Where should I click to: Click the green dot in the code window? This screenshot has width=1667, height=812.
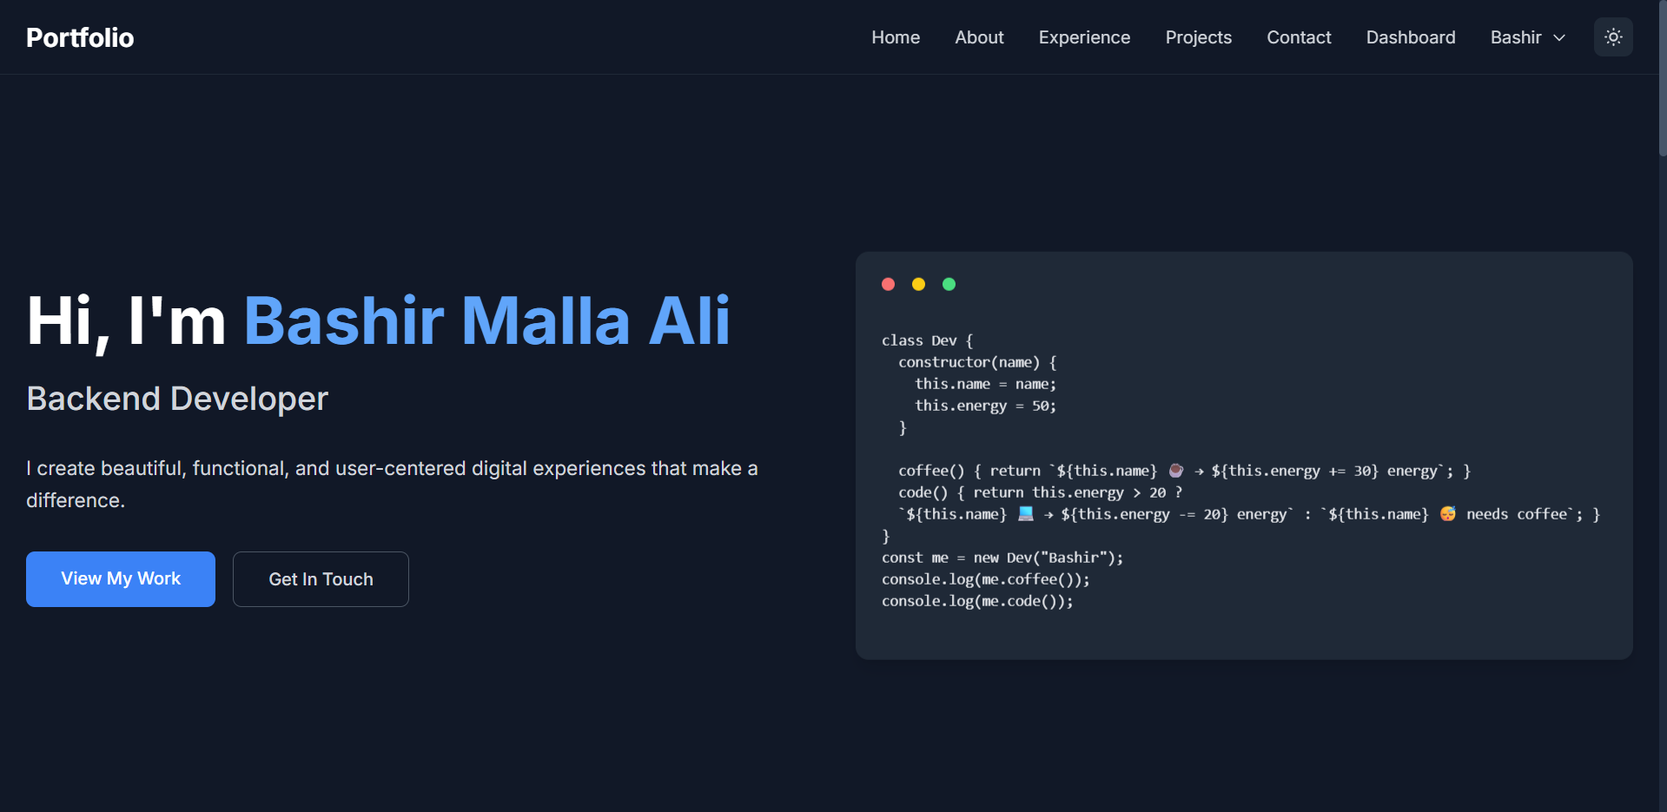click(949, 283)
